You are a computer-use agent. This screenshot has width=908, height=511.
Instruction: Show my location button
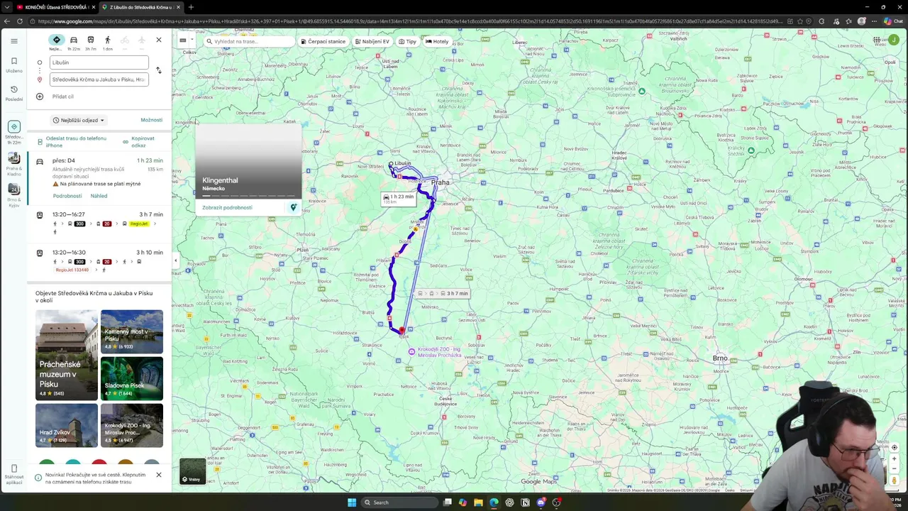[895, 447]
